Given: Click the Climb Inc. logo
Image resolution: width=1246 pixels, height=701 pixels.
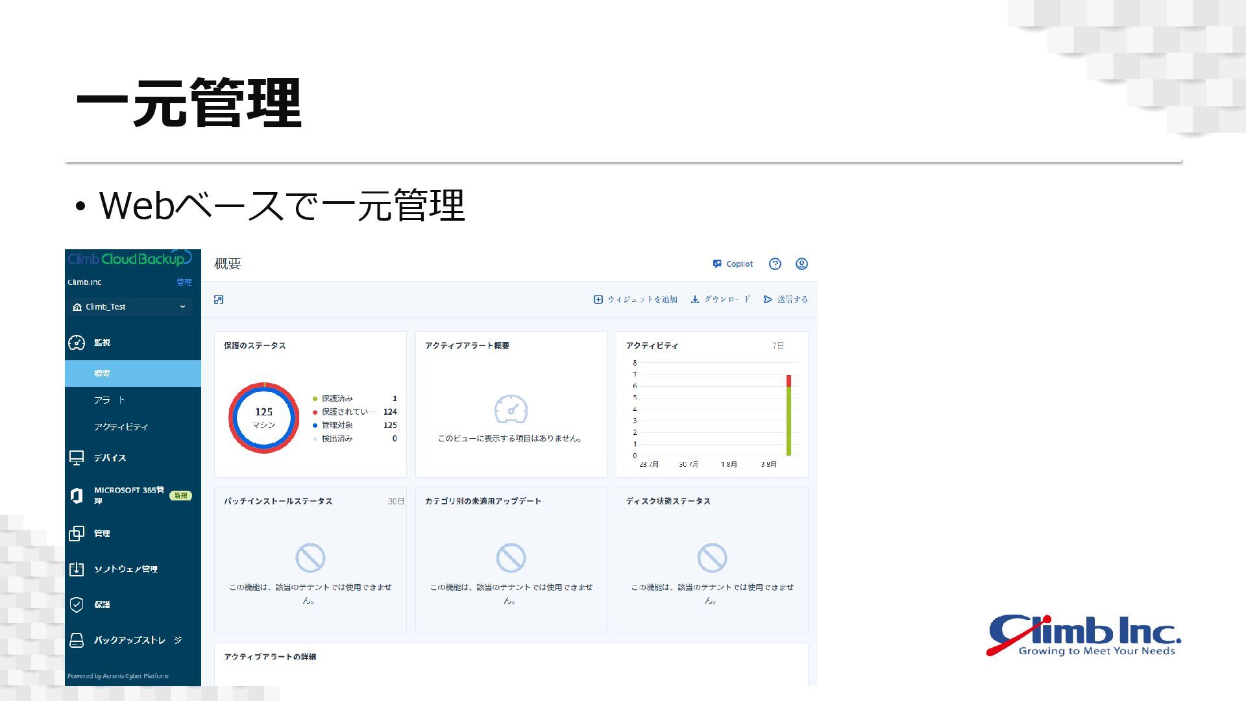Looking at the screenshot, I should (1084, 635).
